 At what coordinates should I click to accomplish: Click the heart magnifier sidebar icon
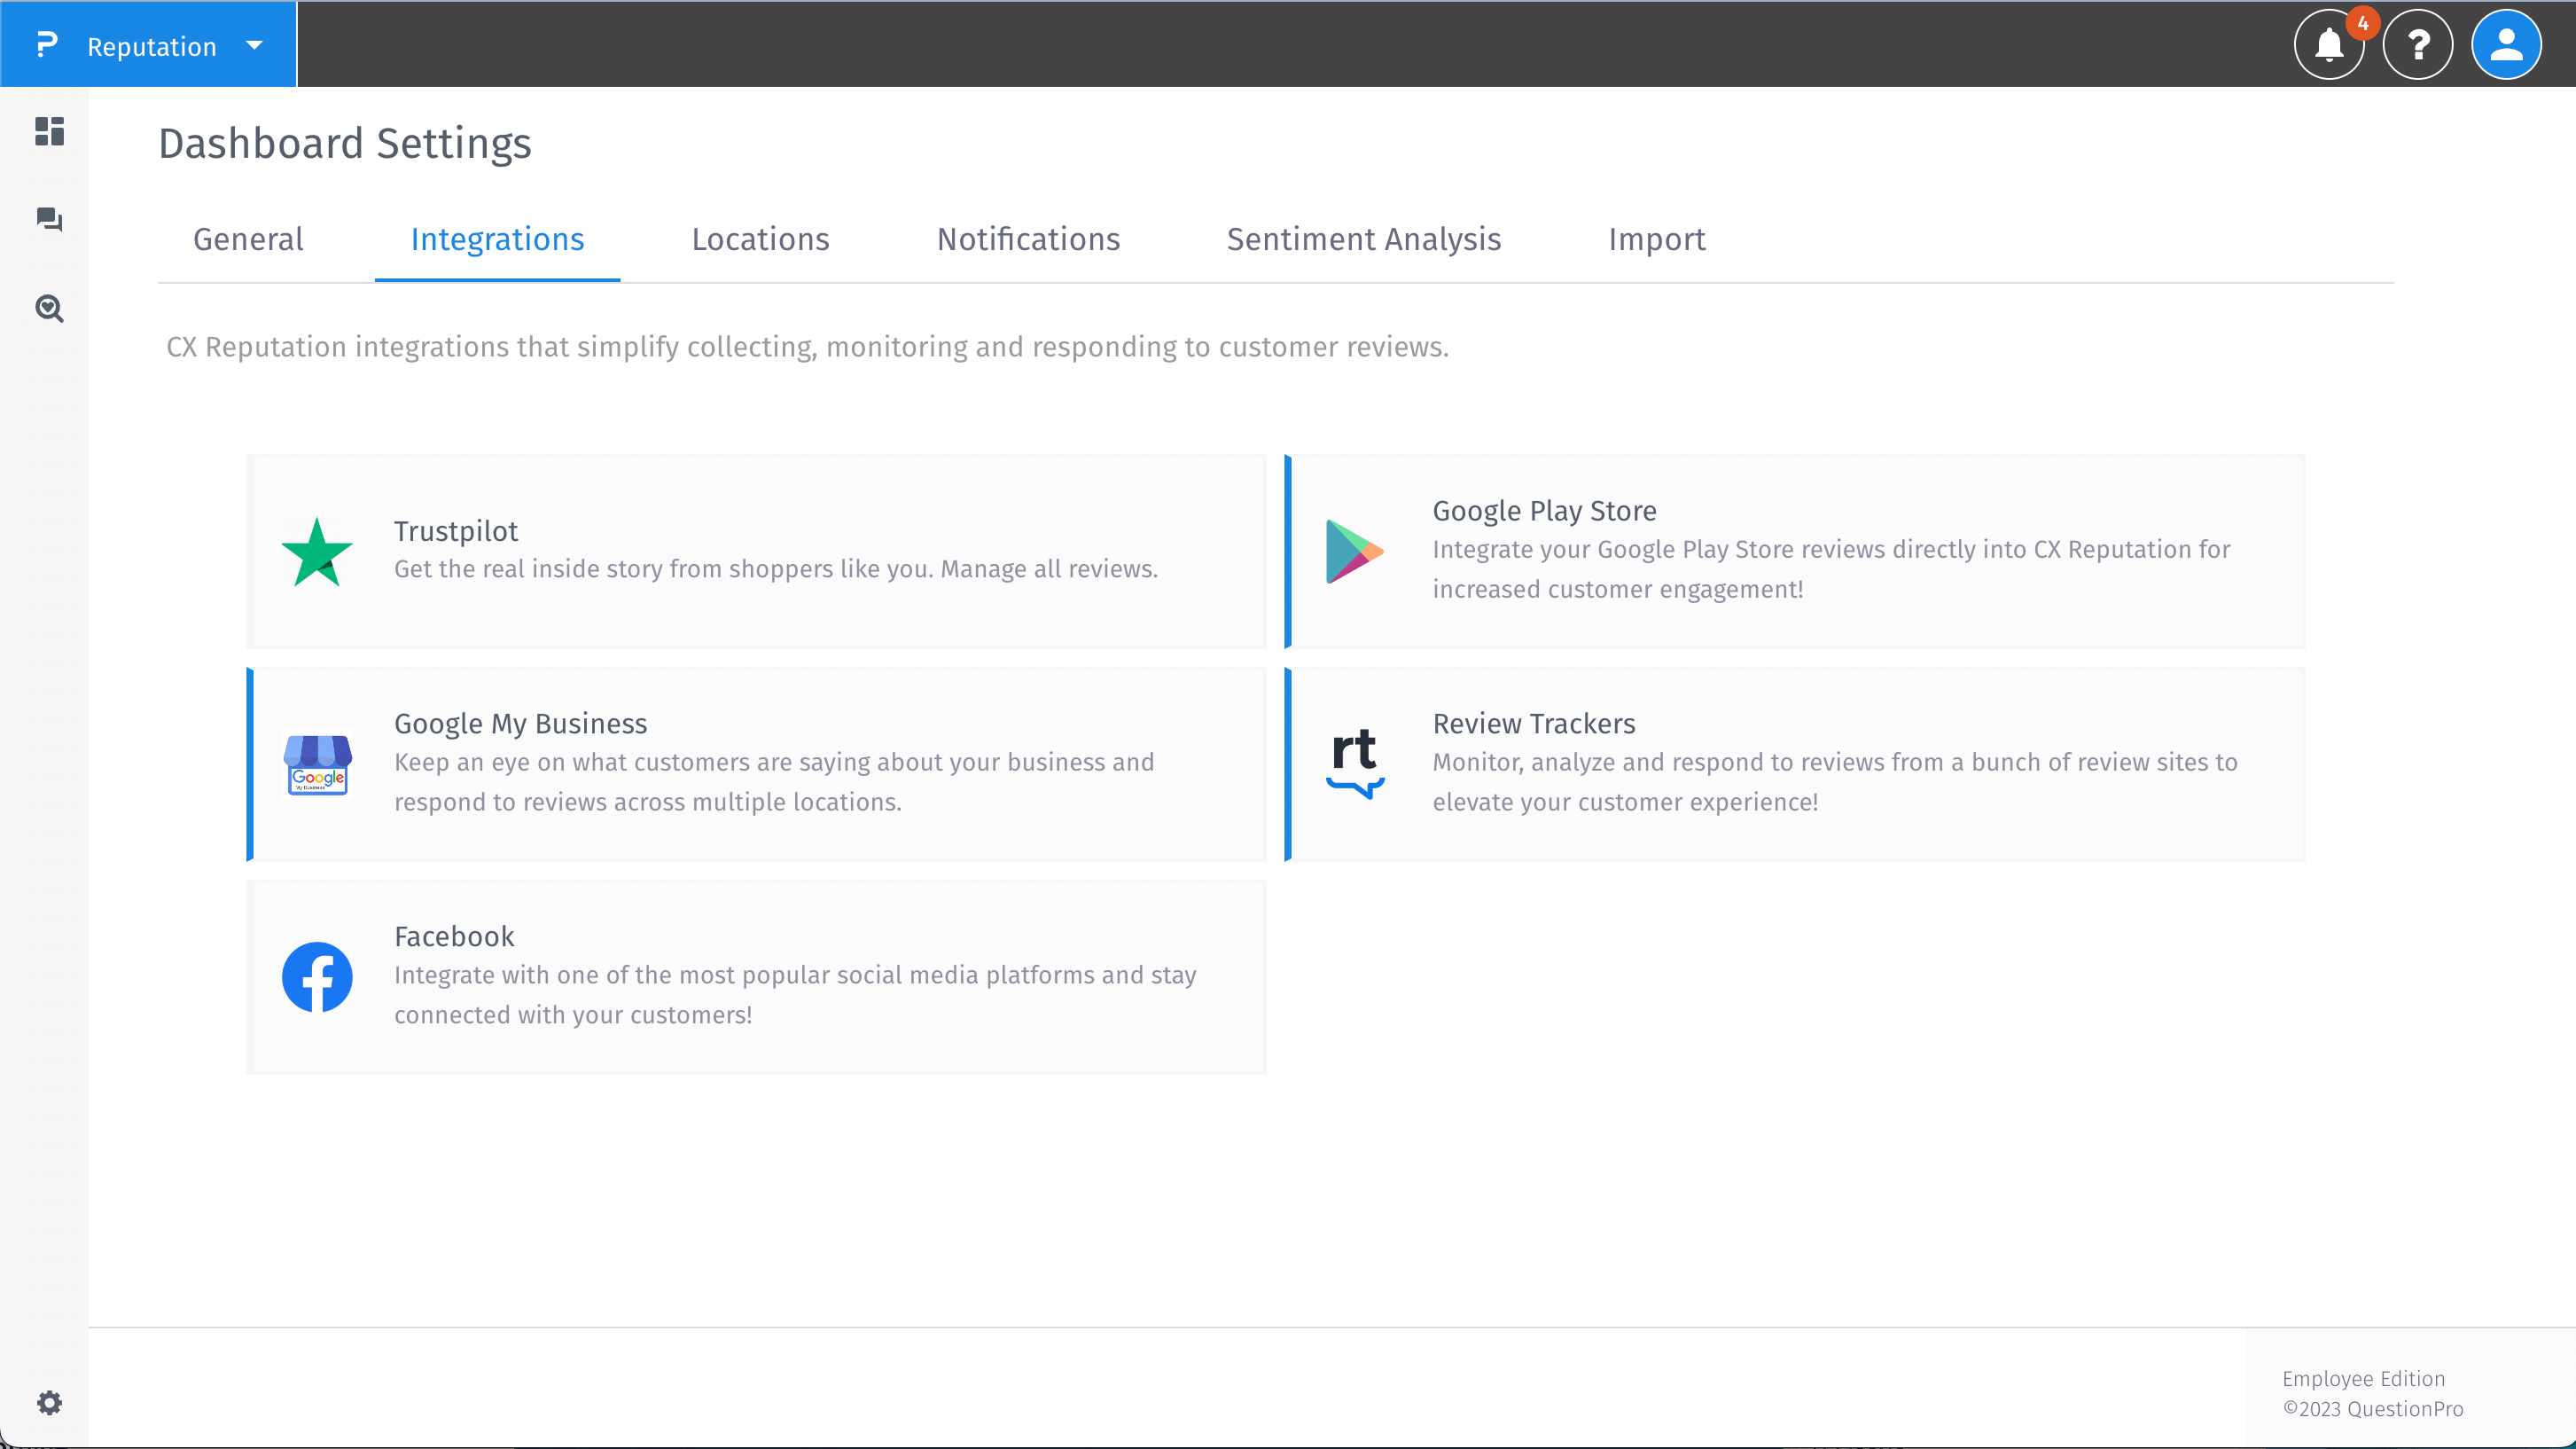click(x=49, y=309)
